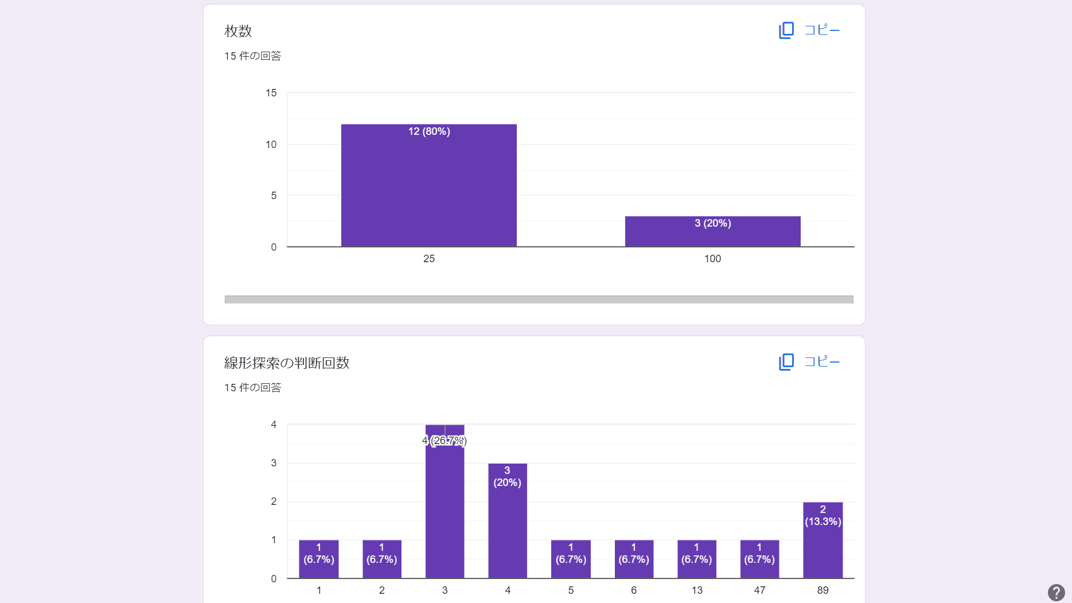Click the 線形探索の判断回数 chart title
This screenshot has width=1072, height=603.
pyautogui.click(x=287, y=363)
